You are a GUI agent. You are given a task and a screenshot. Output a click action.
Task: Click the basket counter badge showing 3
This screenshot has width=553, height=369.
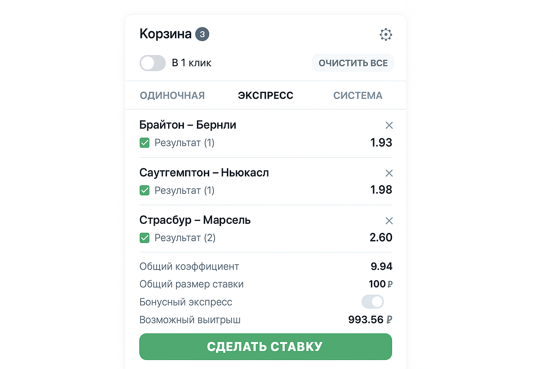point(202,34)
